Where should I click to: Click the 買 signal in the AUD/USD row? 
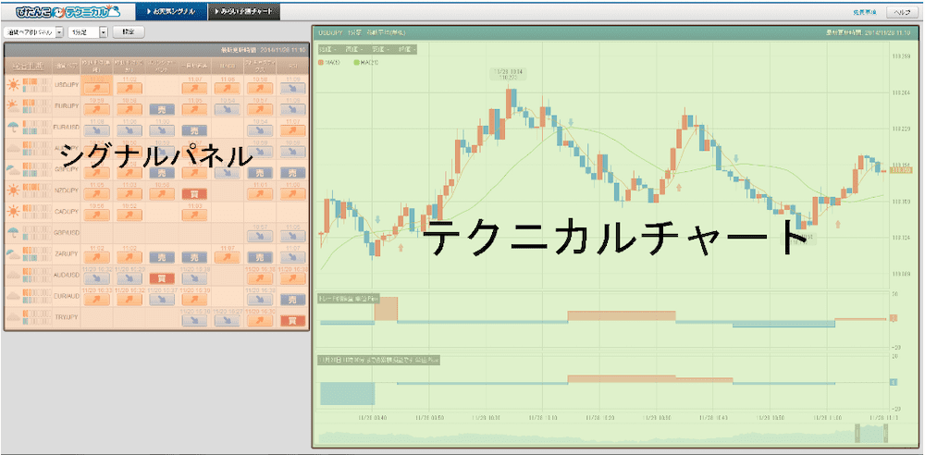(162, 278)
